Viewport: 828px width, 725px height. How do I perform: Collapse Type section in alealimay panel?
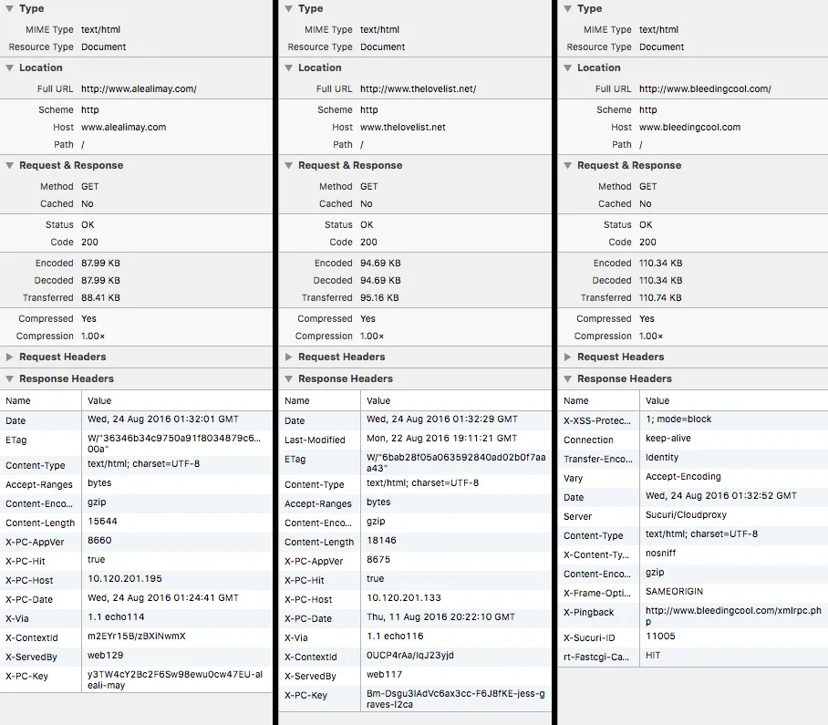click(9, 8)
